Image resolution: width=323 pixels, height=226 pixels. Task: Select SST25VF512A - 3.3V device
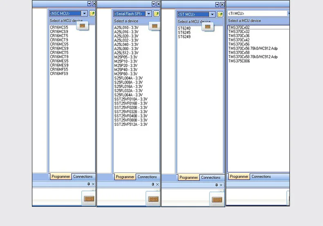[x=131, y=124]
